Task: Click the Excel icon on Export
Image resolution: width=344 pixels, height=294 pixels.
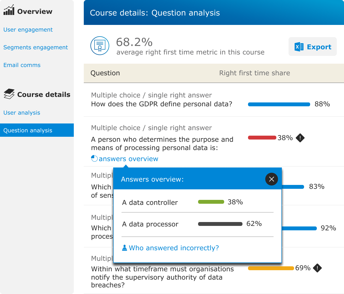Action: click(299, 47)
